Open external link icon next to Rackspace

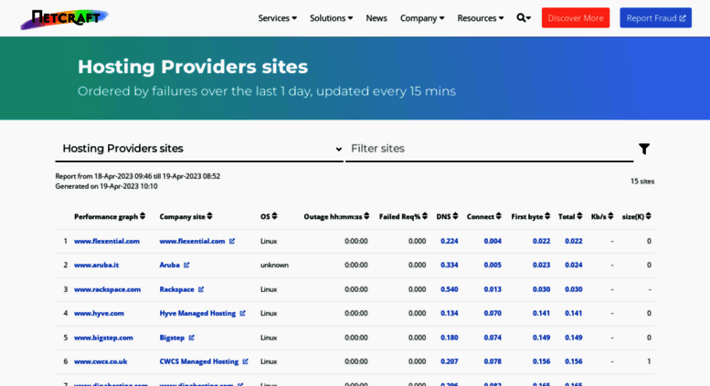click(201, 289)
